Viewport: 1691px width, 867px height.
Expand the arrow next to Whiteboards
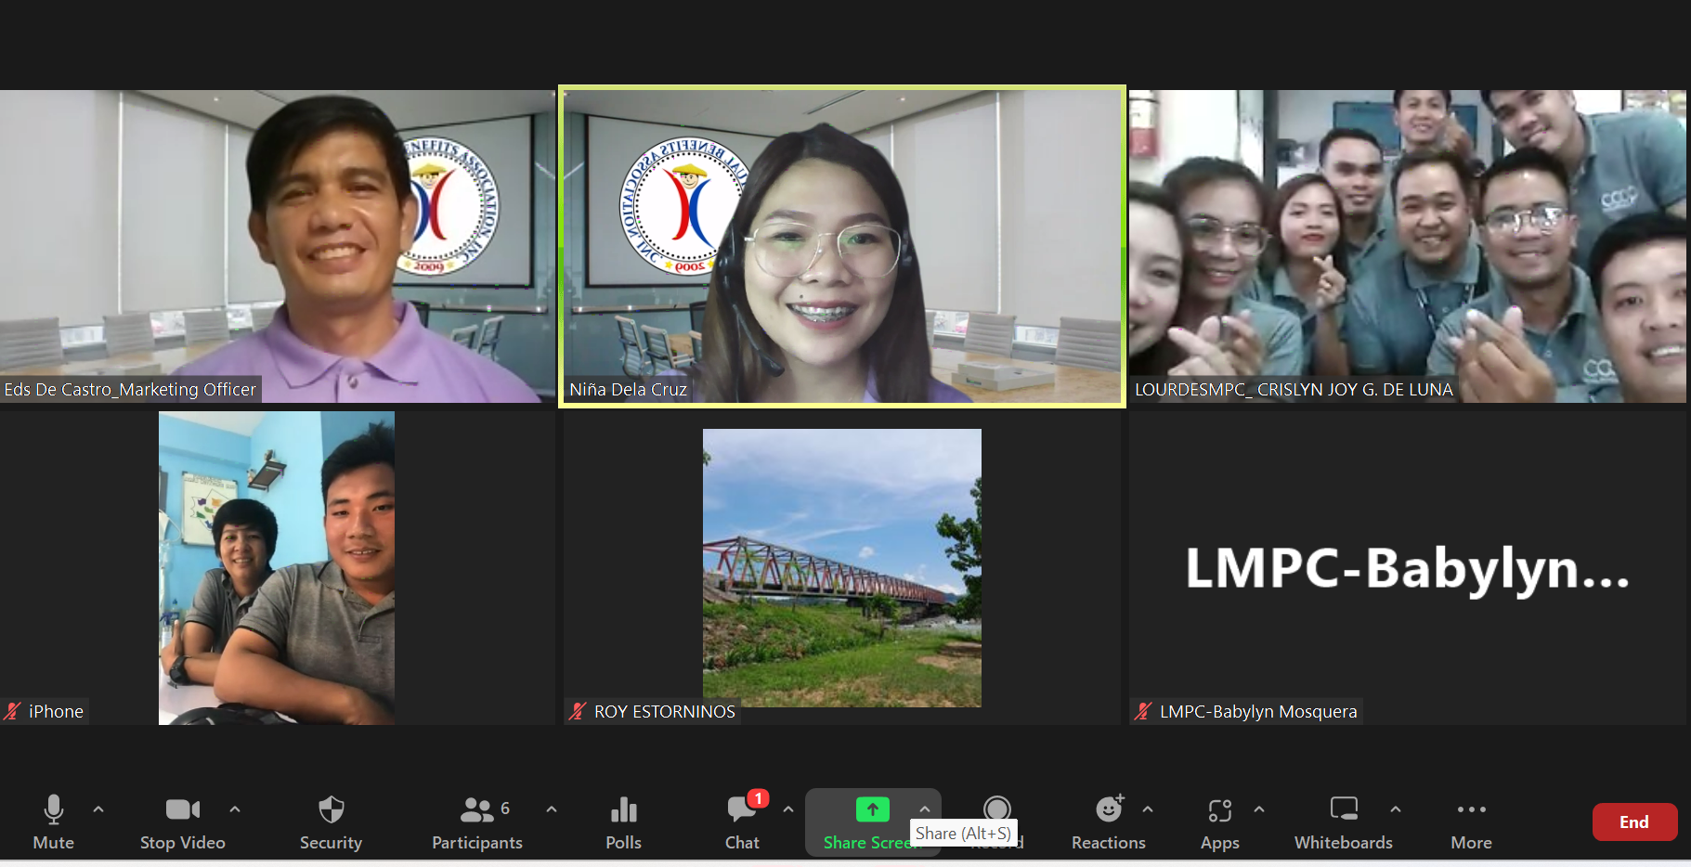click(1396, 809)
